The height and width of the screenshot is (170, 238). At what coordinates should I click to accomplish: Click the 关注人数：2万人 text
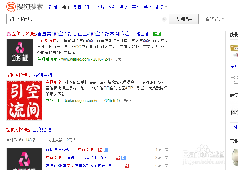pos(62,140)
